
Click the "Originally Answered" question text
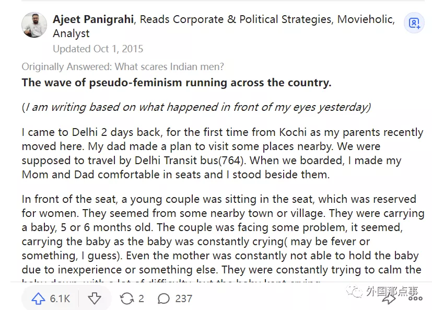(x=123, y=66)
